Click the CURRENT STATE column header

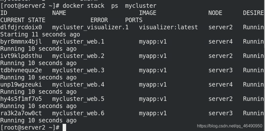click(23, 20)
